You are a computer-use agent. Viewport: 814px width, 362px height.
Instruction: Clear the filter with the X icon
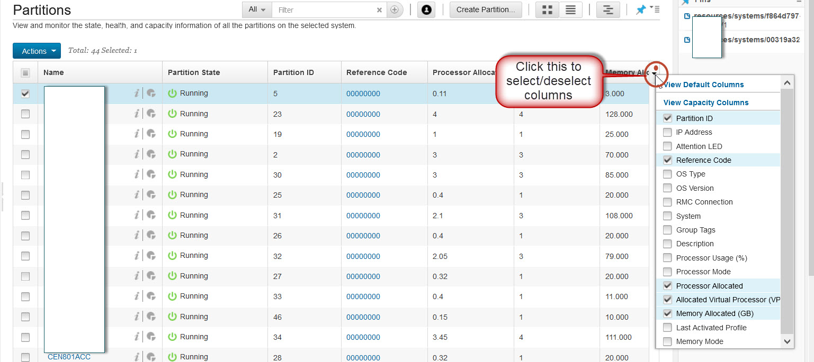tap(379, 10)
